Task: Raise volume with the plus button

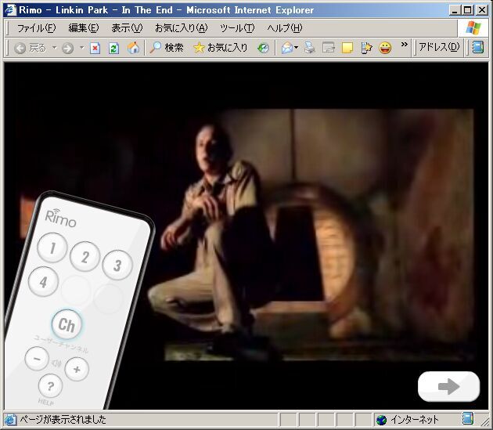Action: coord(77,369)
